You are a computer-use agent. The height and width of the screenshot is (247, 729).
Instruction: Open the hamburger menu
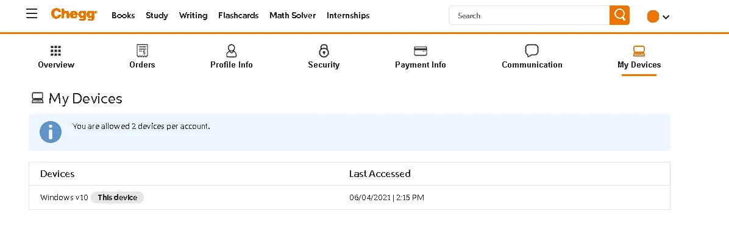[x=32, y=14]
